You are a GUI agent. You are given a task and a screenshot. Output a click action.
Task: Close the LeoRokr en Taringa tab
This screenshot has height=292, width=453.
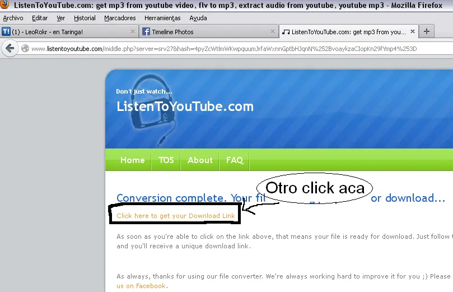point(132,31)
